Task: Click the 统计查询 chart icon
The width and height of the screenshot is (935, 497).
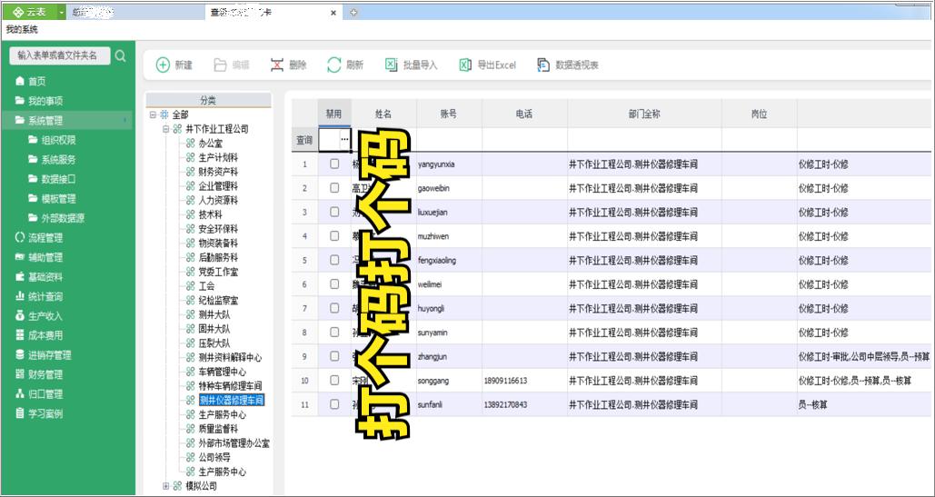Action: 20,296
